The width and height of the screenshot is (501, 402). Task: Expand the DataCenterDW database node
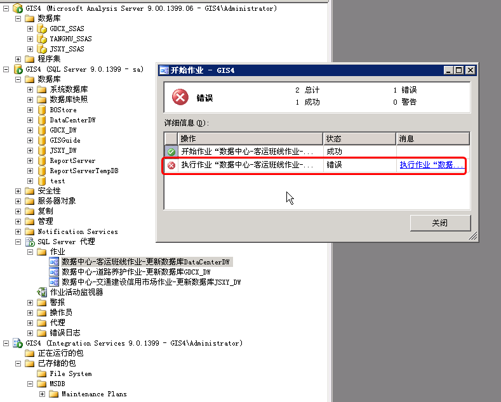point(30,120)
